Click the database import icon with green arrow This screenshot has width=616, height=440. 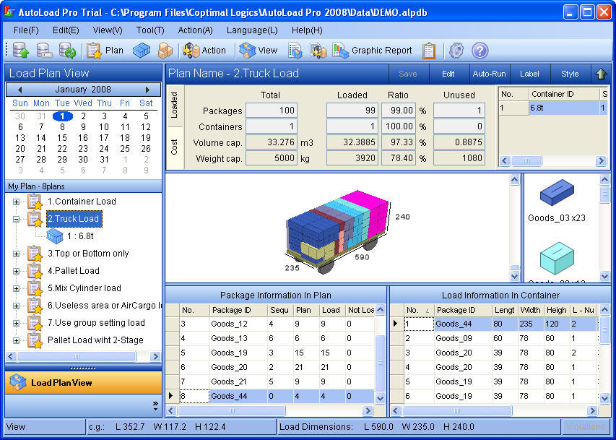pos(20,51)
